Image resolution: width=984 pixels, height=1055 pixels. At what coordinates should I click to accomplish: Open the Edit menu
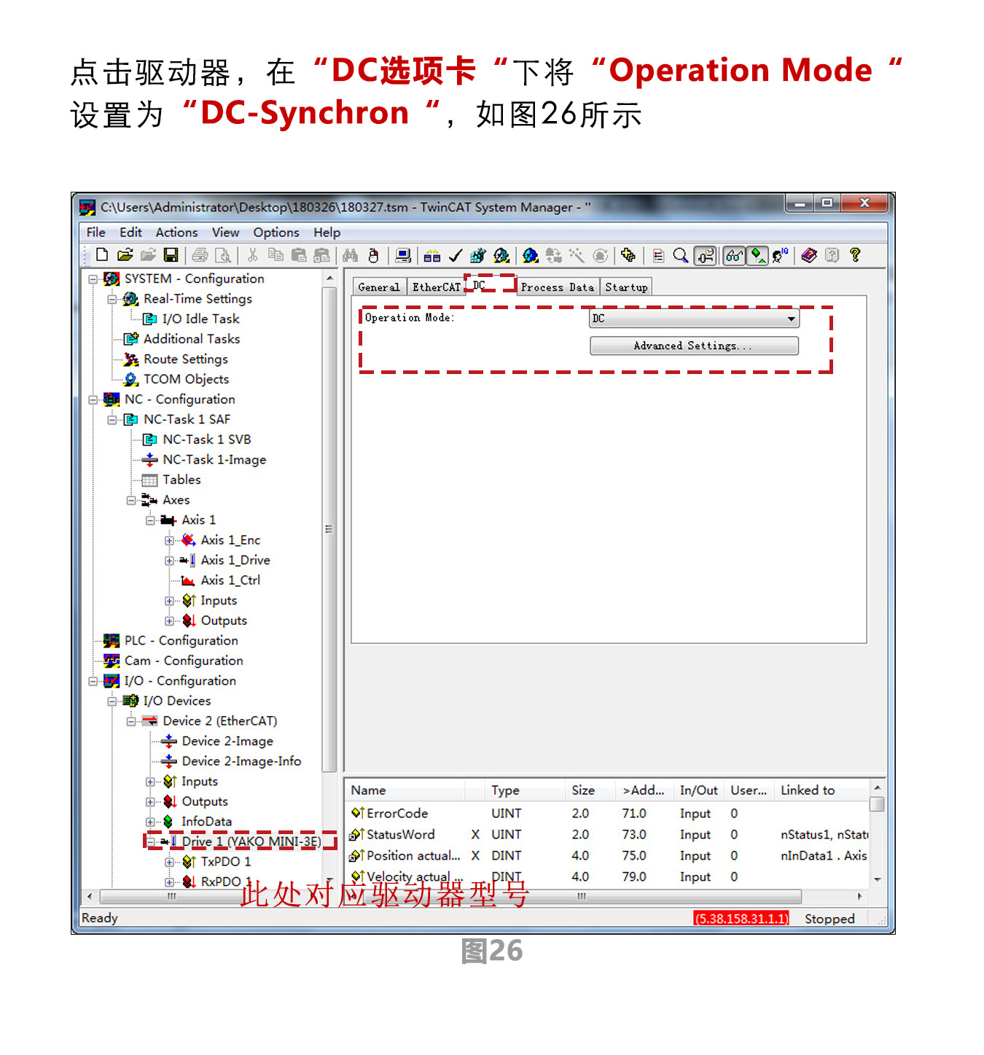tap(130, 233)
